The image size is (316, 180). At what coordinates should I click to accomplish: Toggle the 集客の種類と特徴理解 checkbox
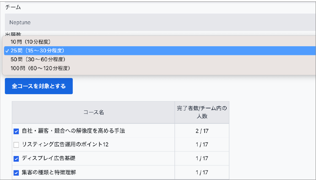click(x=17, y=173)
